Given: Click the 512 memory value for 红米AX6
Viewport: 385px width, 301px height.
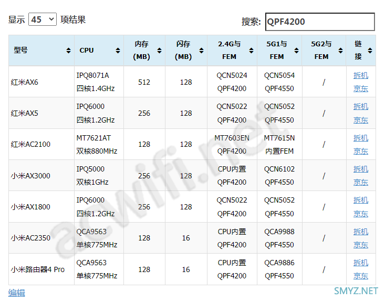Looking at the screenshot, I should pos(144,82).
